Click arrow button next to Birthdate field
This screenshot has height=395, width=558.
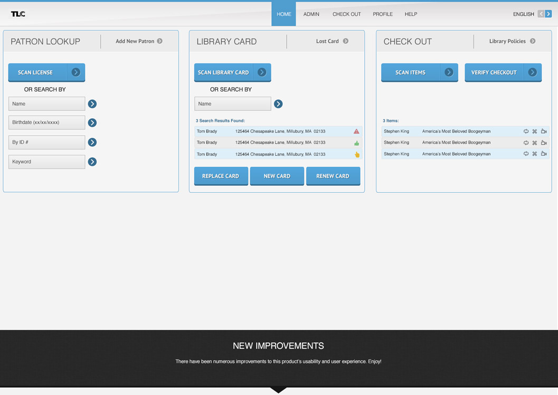point(92,123)
